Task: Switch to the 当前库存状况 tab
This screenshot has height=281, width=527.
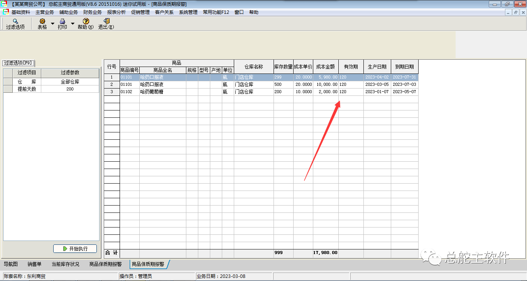Action: click(65, 264)
